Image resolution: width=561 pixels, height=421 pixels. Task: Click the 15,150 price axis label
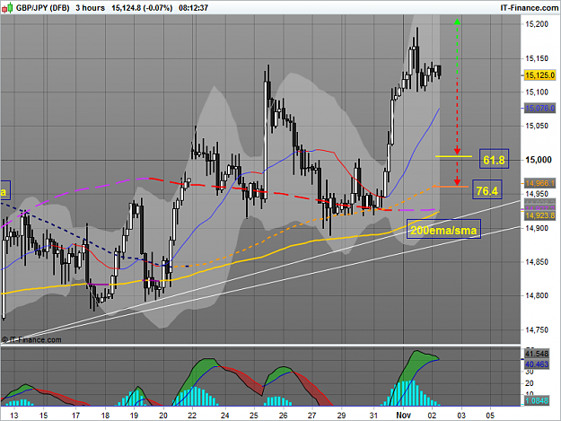coord(537,58)
